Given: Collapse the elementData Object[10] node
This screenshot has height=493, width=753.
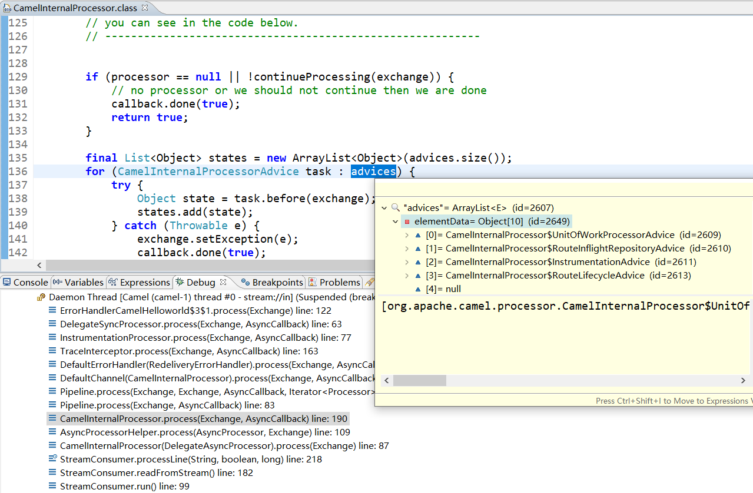Looking at the screenshot, I should coord(396,222).
